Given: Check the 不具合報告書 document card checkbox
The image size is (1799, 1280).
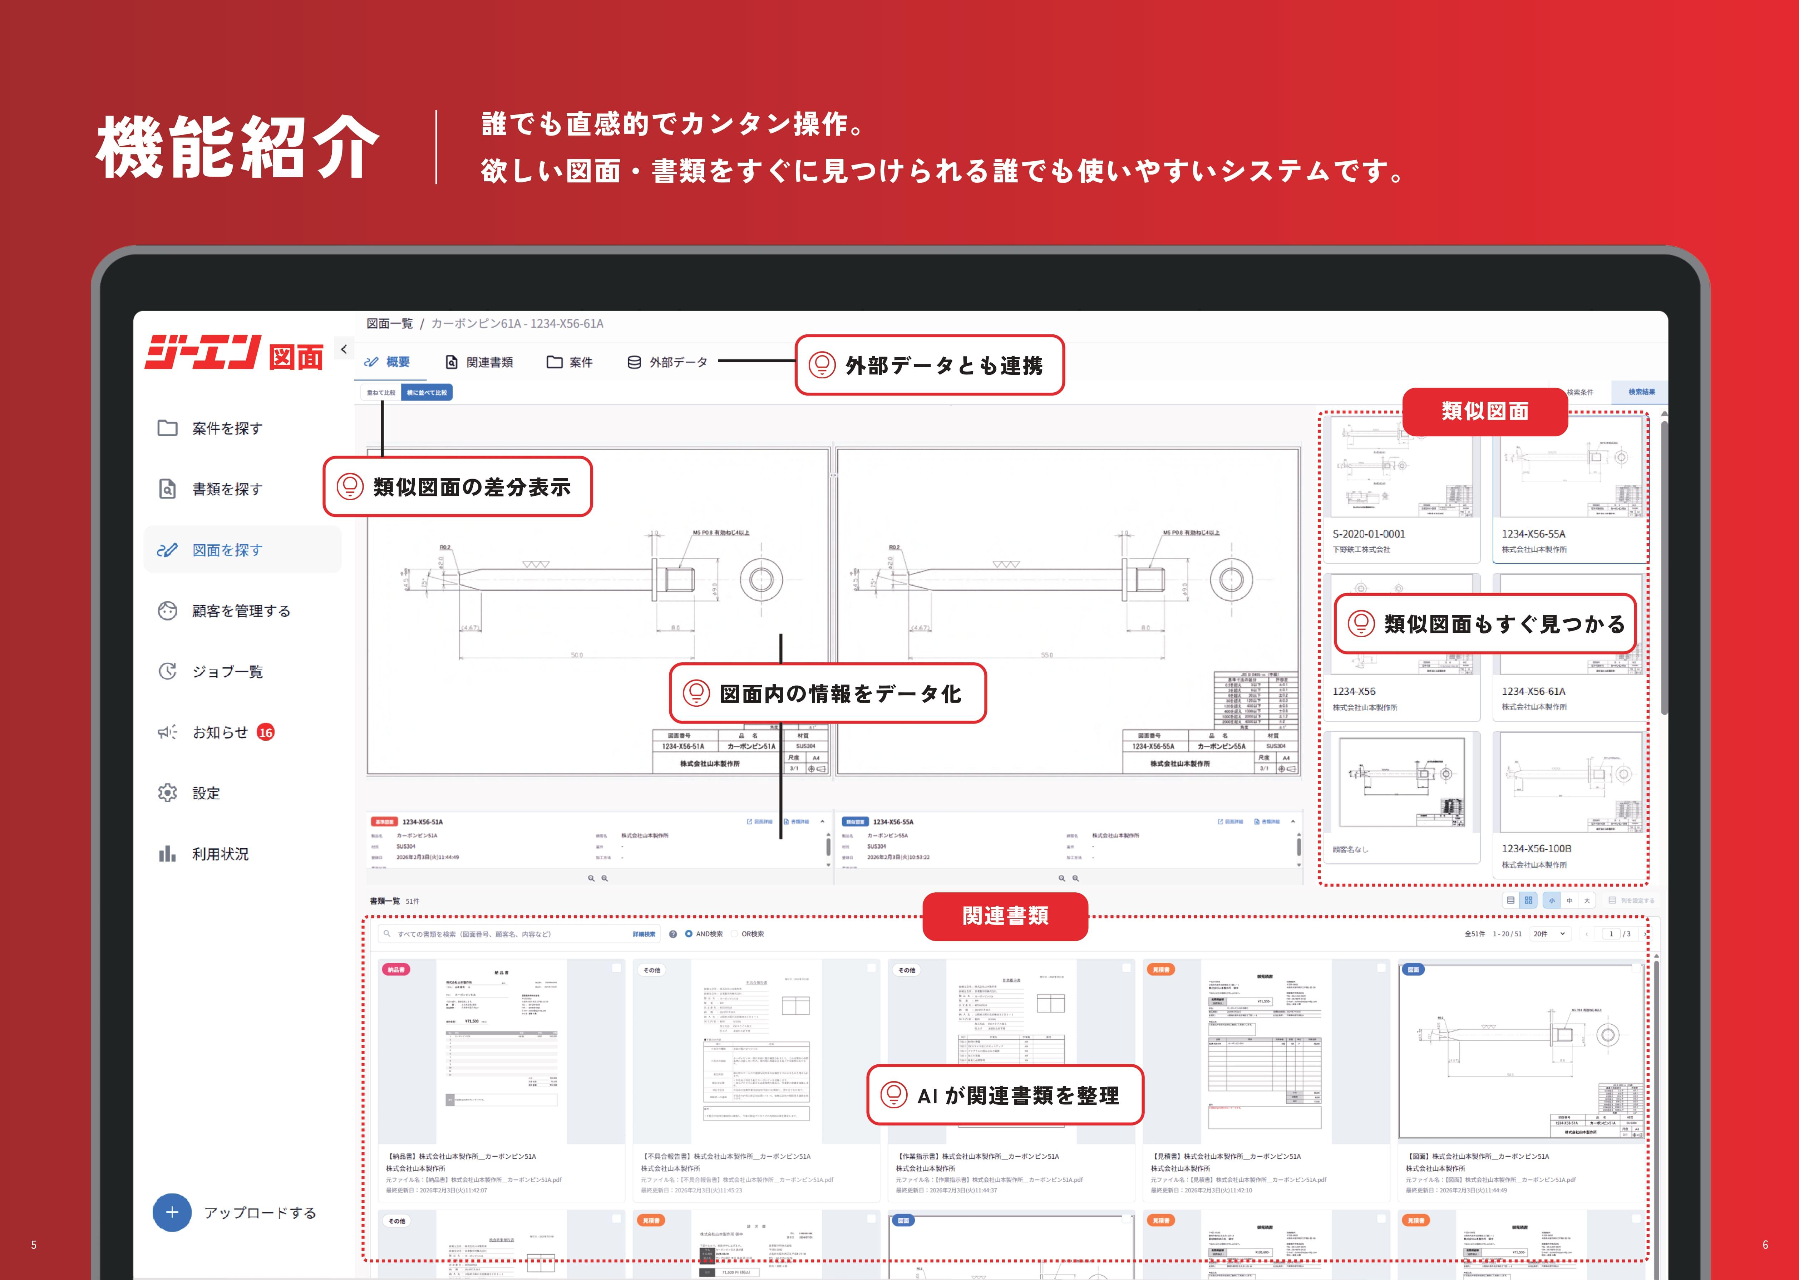Looking at the screenshot, I should (872, 968).
